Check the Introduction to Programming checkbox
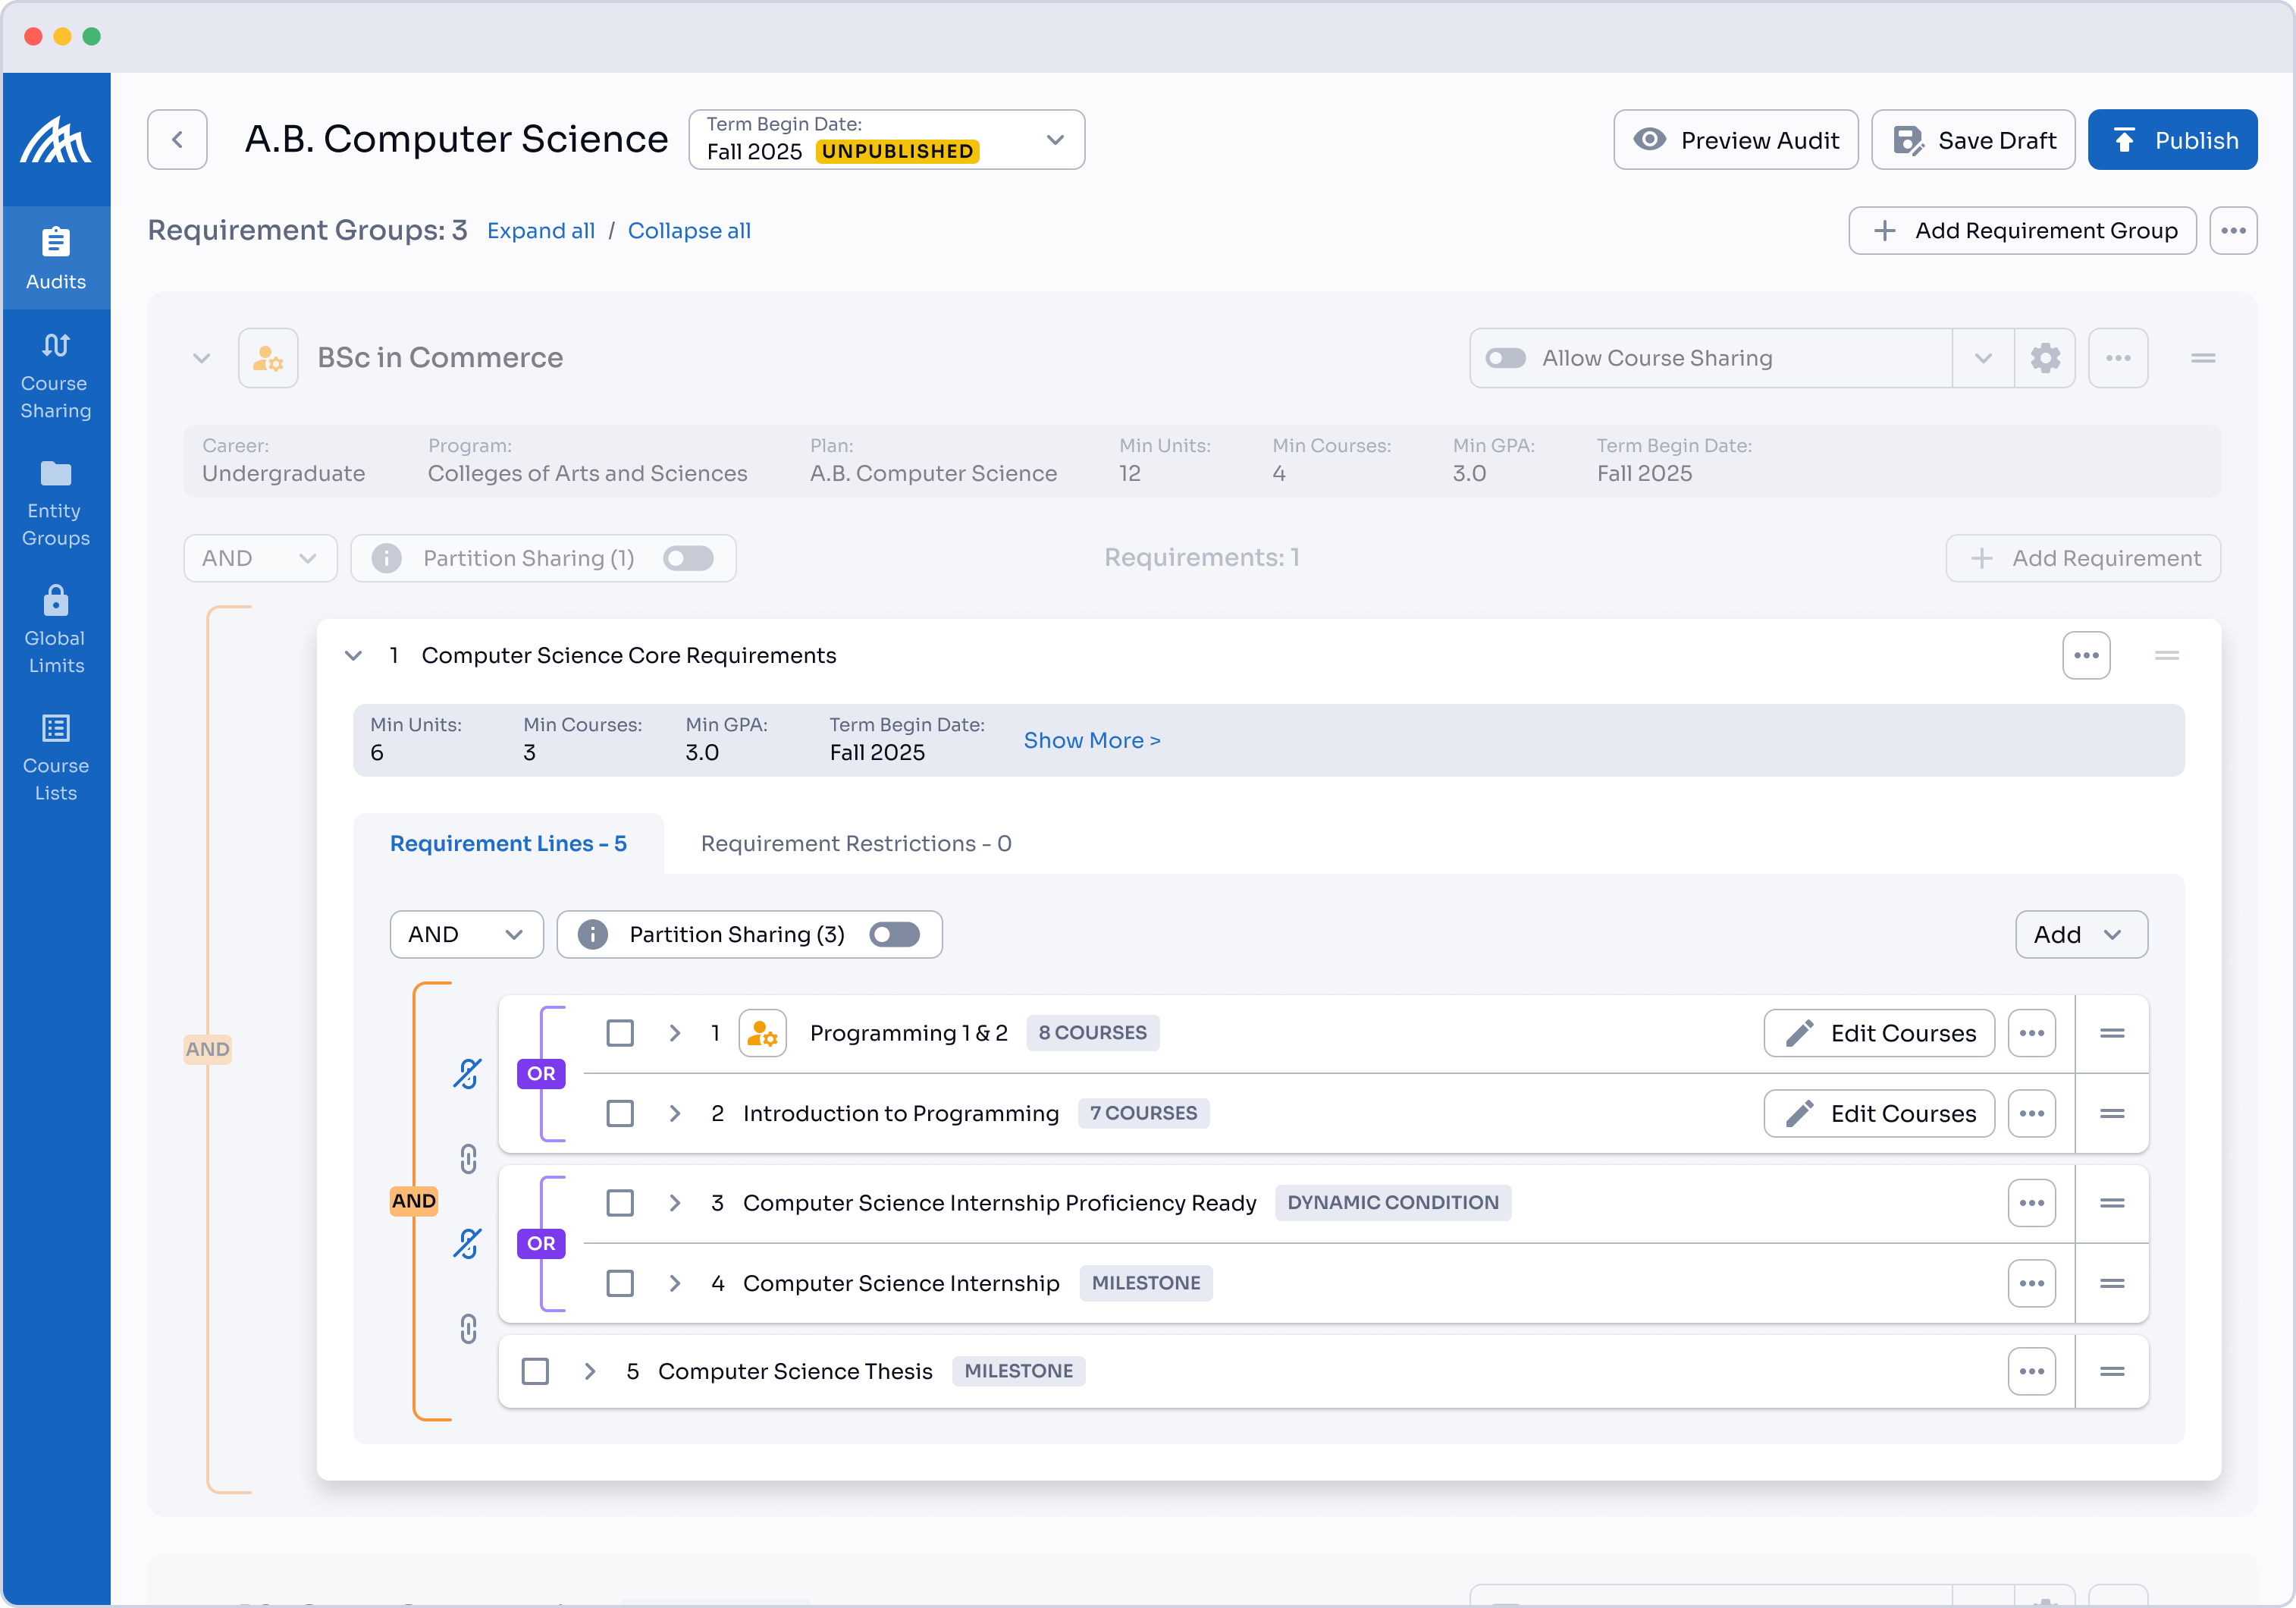The image size is (2296, 1608). click(620, 1114)
